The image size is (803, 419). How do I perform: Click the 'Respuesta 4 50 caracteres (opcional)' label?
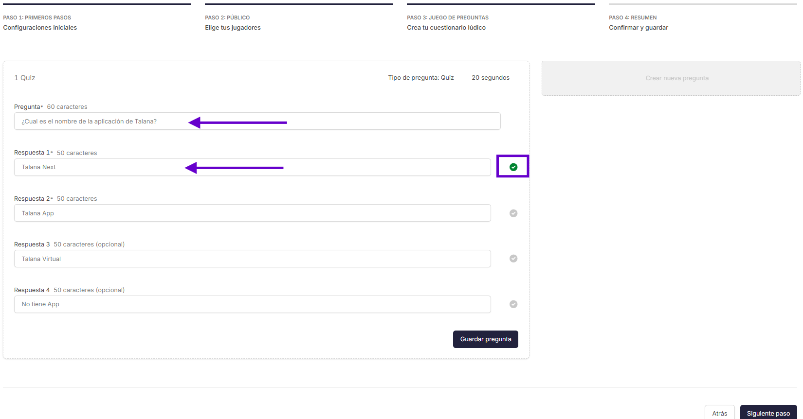69,290
